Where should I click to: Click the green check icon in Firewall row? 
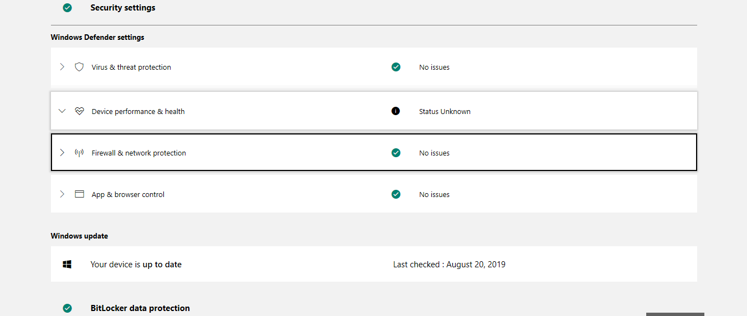pos(396,153)
